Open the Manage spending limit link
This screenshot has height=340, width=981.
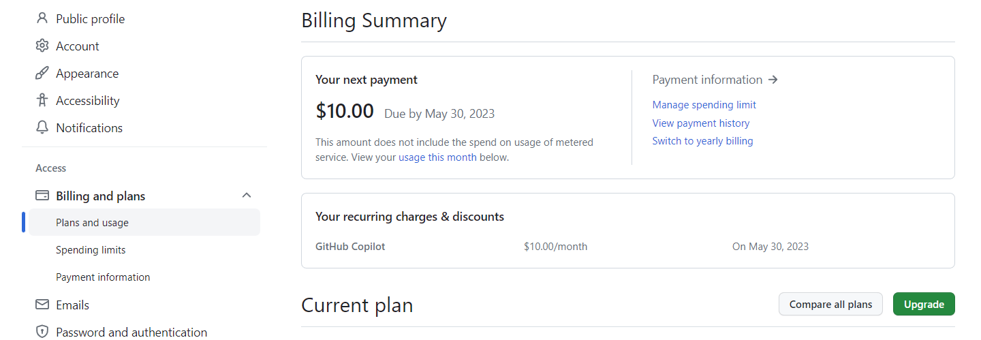pyautogui.click(x=704, y=105)
